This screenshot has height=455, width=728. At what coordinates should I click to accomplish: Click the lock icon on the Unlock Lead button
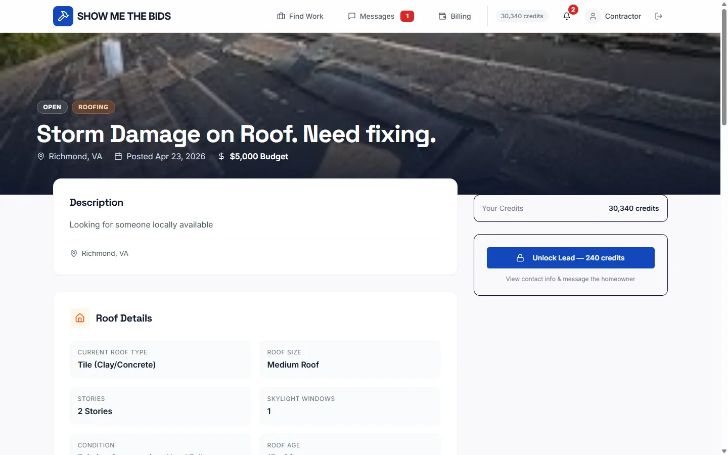(520, 258)
